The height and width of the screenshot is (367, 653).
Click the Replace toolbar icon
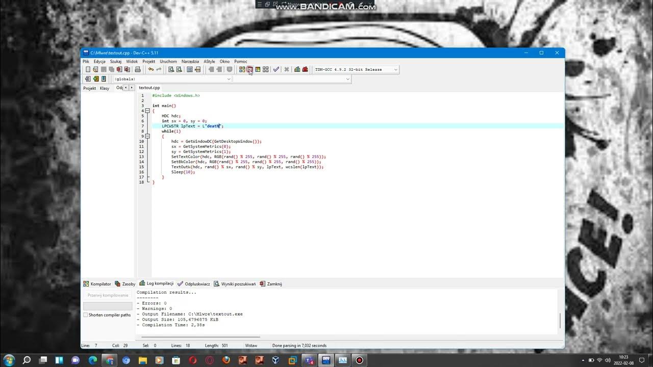click(x=179, y=69)
